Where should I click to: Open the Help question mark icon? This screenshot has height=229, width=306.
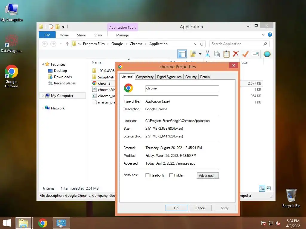pyautogui.click(x=270, y=35)
